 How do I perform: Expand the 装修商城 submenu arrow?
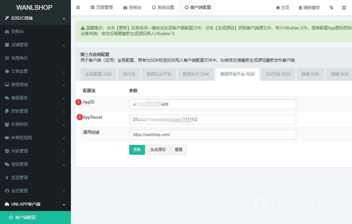pyautogui.click(x=64, y=85)
